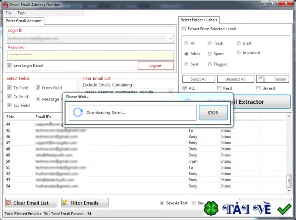Toggle the Cc Field checkbox
This screenshot has height=220, width=296.
pyautogui.click(x=9, y=96)
